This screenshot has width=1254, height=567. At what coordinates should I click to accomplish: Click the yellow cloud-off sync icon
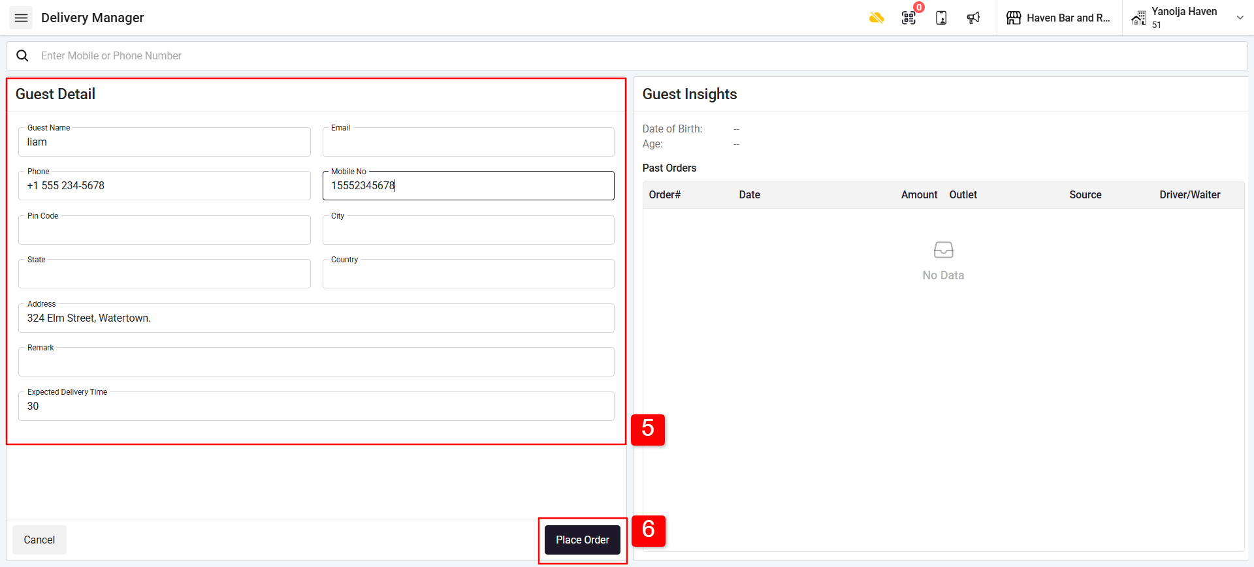(x=876, y=18)
